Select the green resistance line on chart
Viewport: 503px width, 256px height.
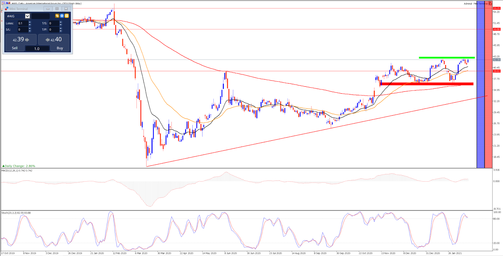[x=447, y=57]
